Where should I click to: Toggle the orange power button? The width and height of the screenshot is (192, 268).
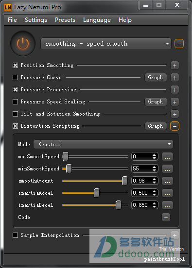(x=23, y=43)
